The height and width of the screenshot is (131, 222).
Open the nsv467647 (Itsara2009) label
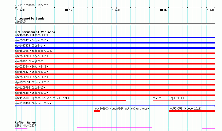pos(31,72)
